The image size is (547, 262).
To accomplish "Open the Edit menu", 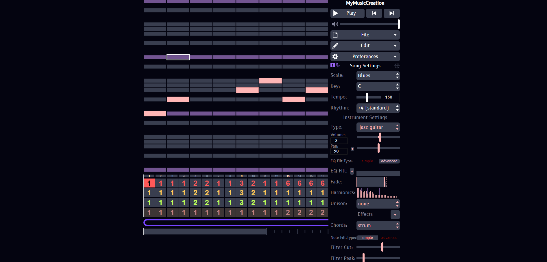I will 365,46.
